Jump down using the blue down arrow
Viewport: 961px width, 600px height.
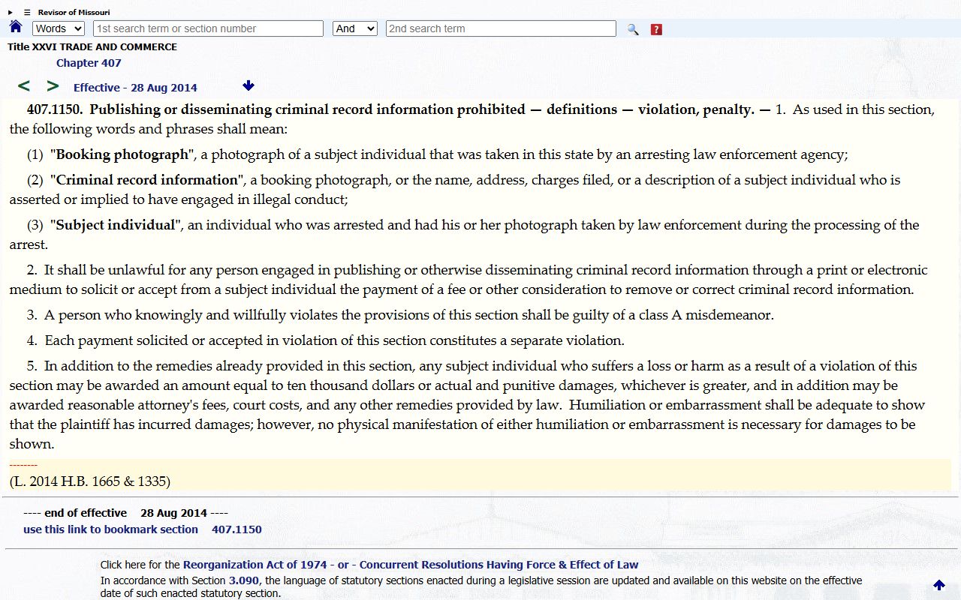(249, 85)
